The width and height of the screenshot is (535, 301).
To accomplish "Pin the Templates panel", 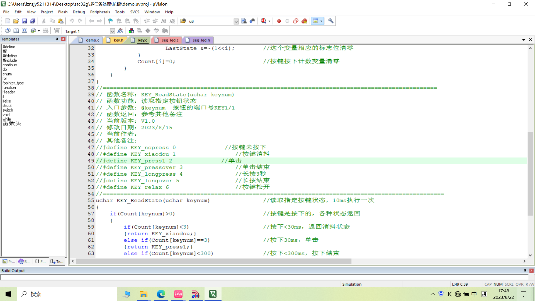I will click(57, 39).
